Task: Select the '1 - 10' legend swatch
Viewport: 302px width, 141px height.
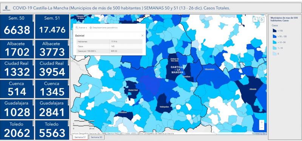Action: (274, 48)
